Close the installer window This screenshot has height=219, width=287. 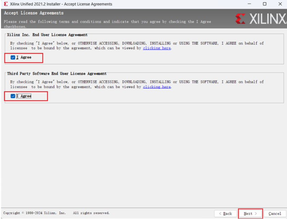280,4
